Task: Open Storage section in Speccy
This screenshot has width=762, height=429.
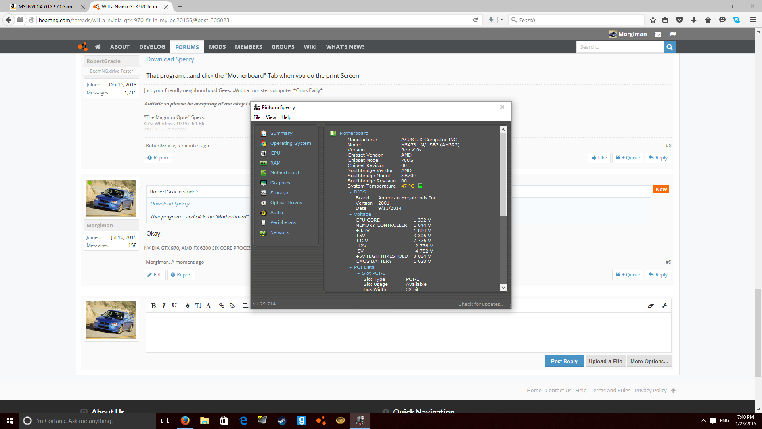Action: point(279,193)
